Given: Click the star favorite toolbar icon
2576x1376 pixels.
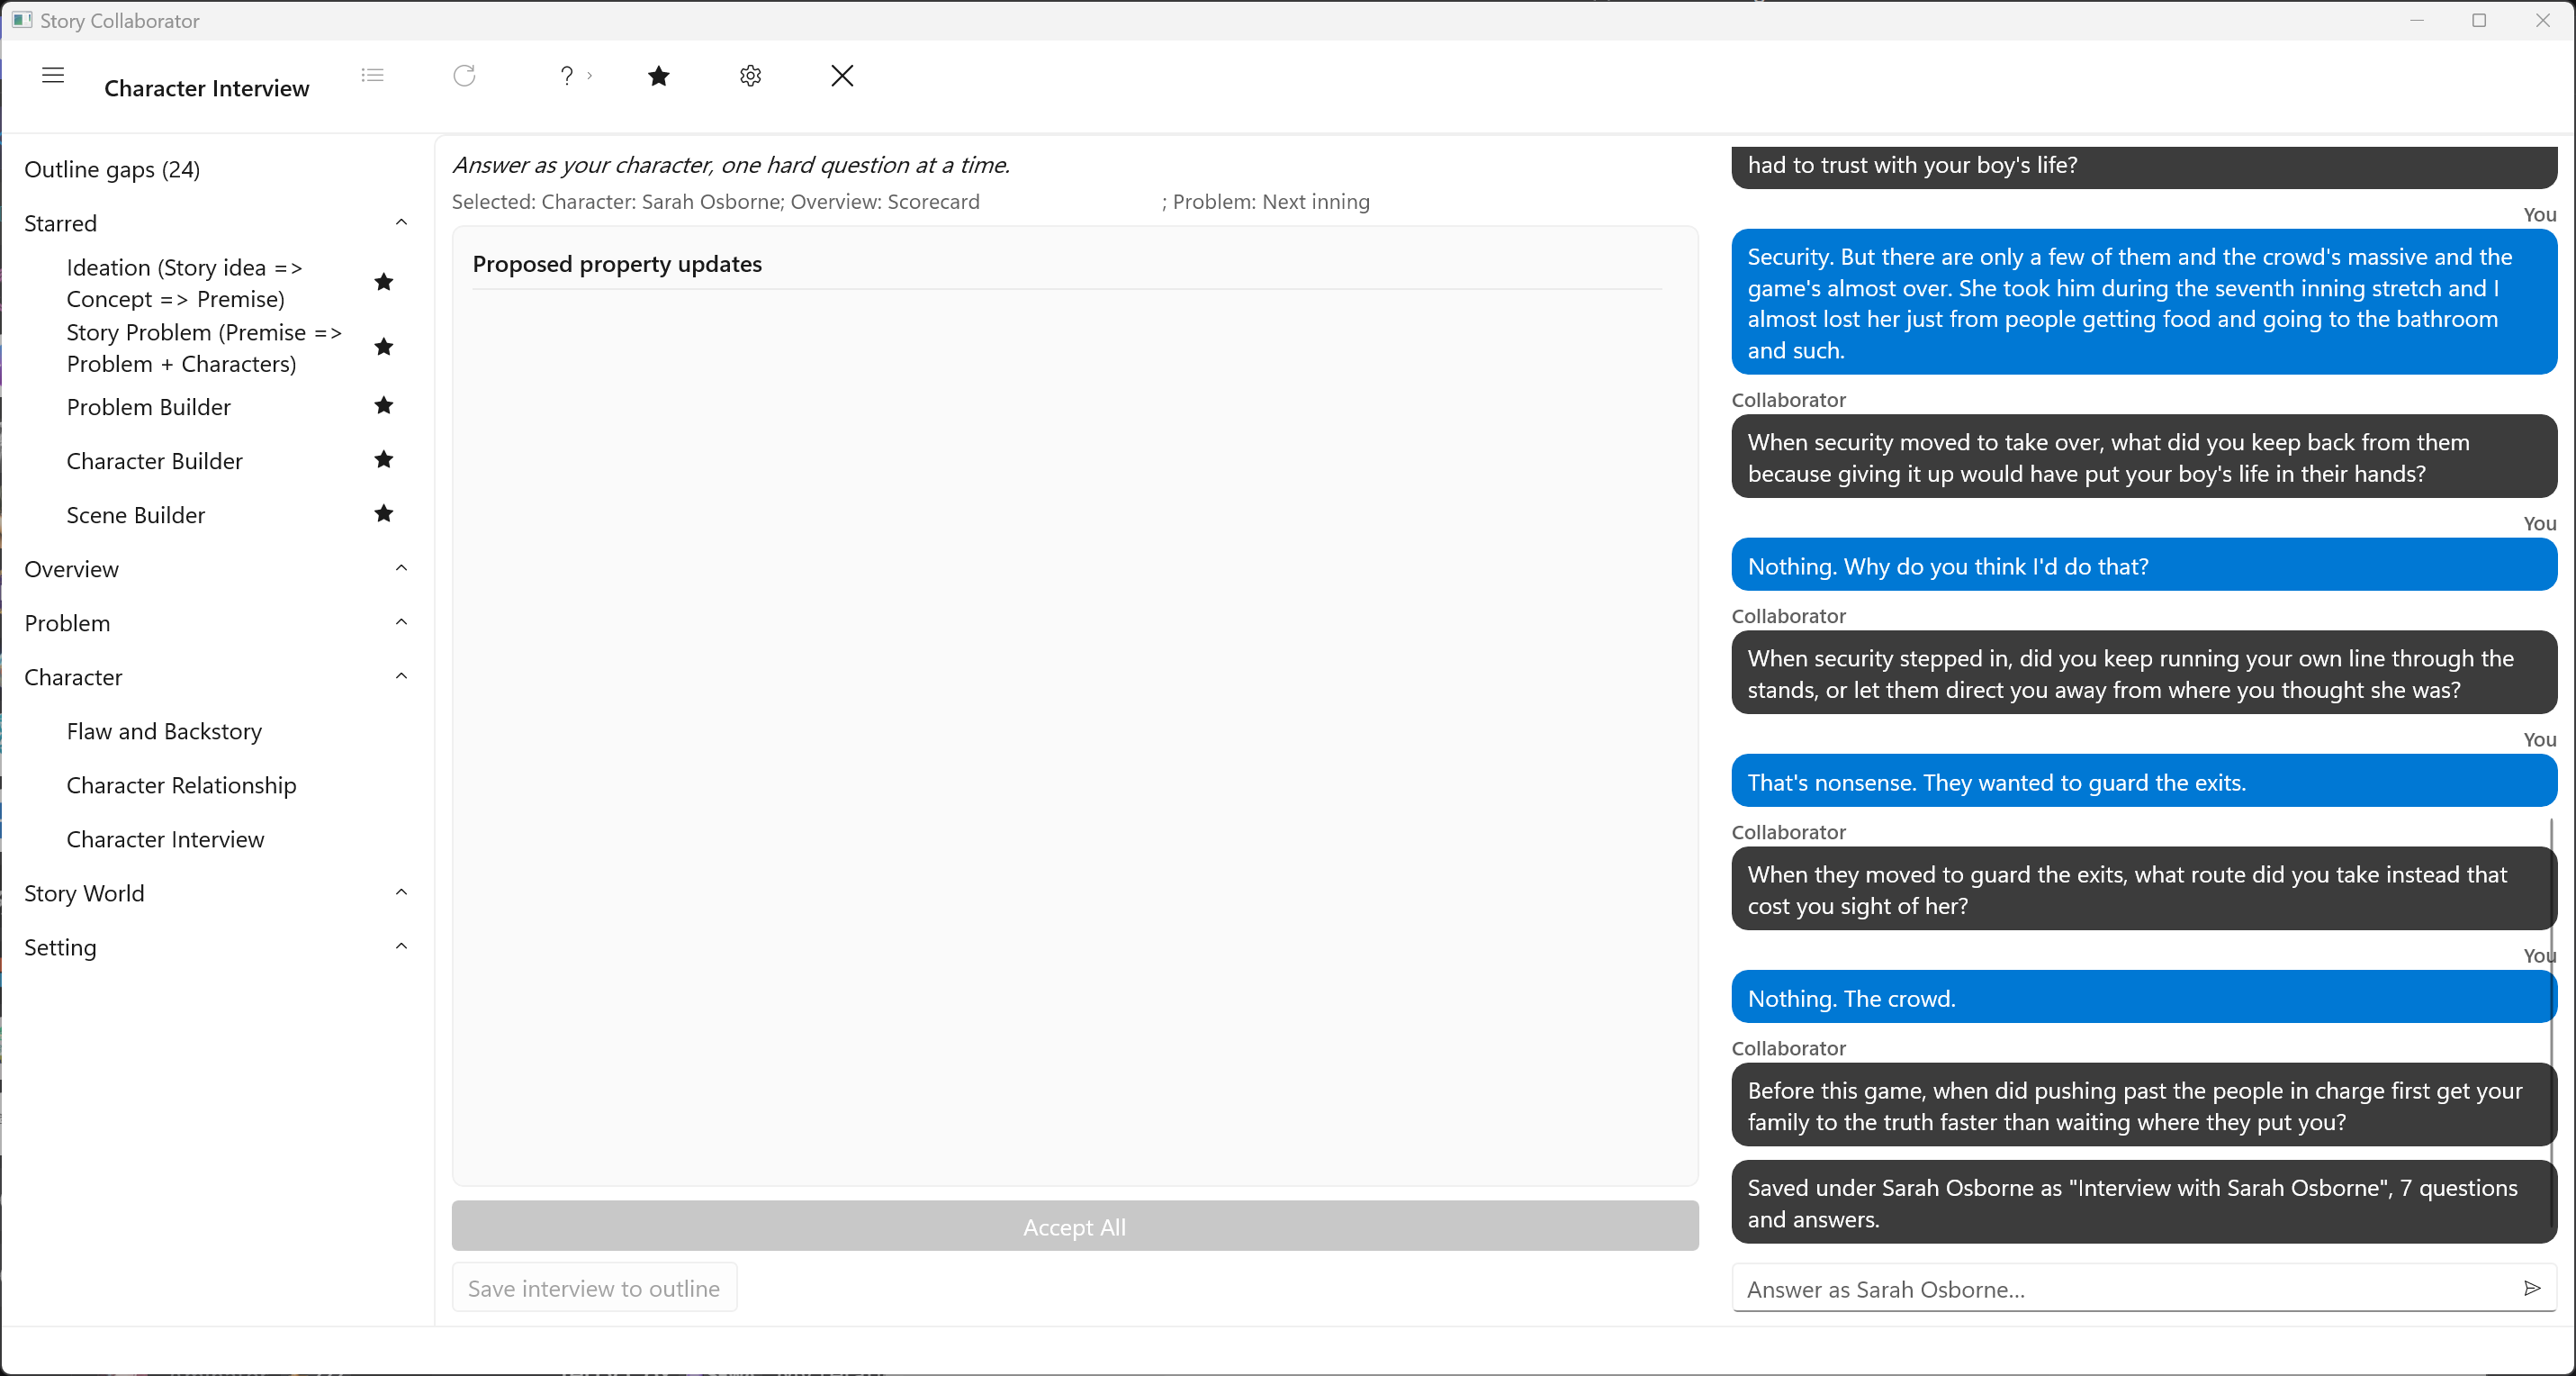Looking at the screenshot, I should (x=659, y=75).
